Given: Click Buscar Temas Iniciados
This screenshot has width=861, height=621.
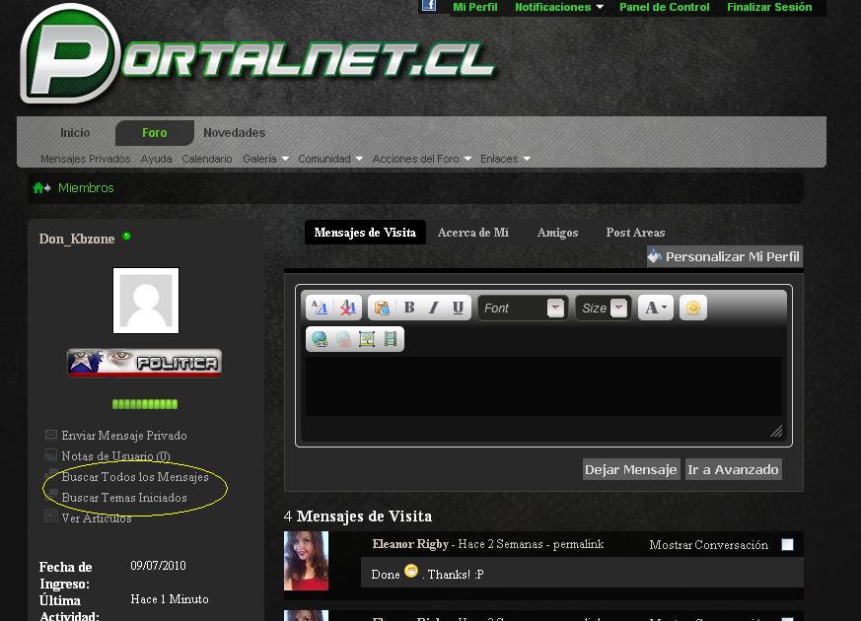Looking at the screenshot, I should point(124,498).
